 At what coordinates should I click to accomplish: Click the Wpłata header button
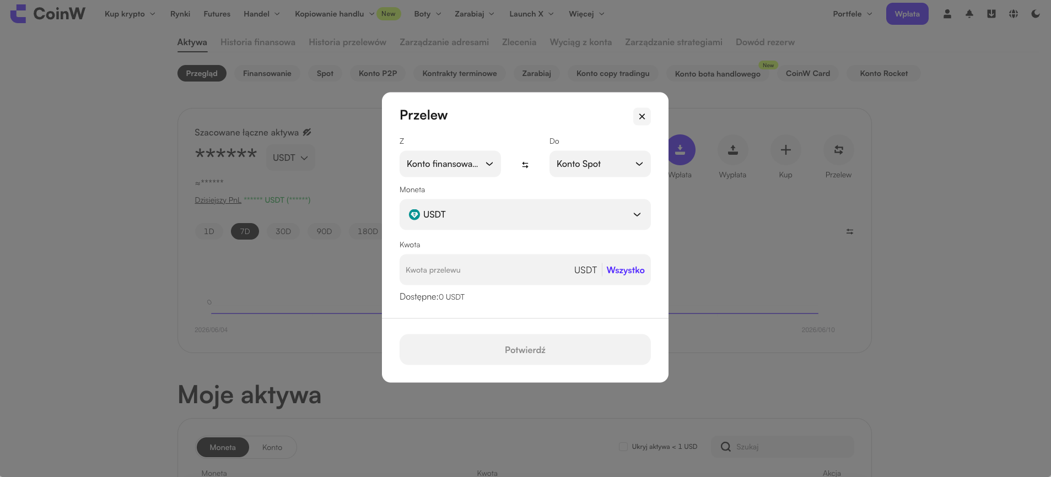coord(907,14)
